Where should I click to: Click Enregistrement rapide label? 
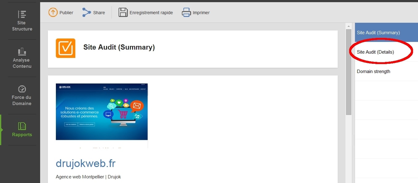click(151, 13)
